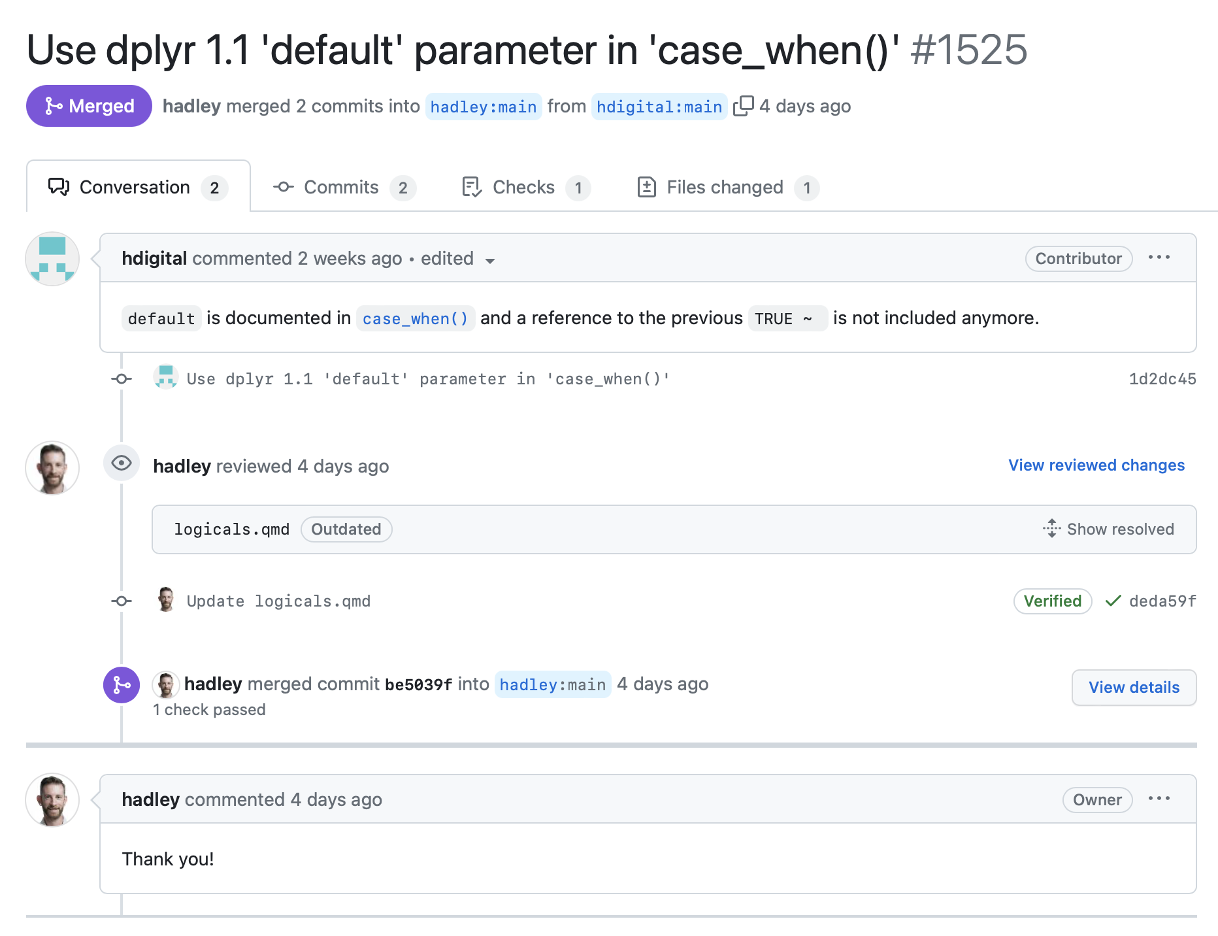Click '1 check passed' text
This screenshot has width=1218, height=936.
click(209, 710)
